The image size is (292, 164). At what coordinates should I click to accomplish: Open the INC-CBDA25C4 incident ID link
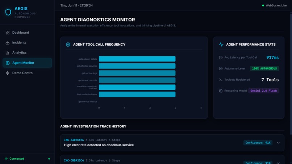tap(74, 160)
